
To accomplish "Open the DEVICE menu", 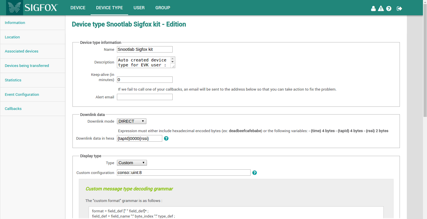I will [78, 8].
